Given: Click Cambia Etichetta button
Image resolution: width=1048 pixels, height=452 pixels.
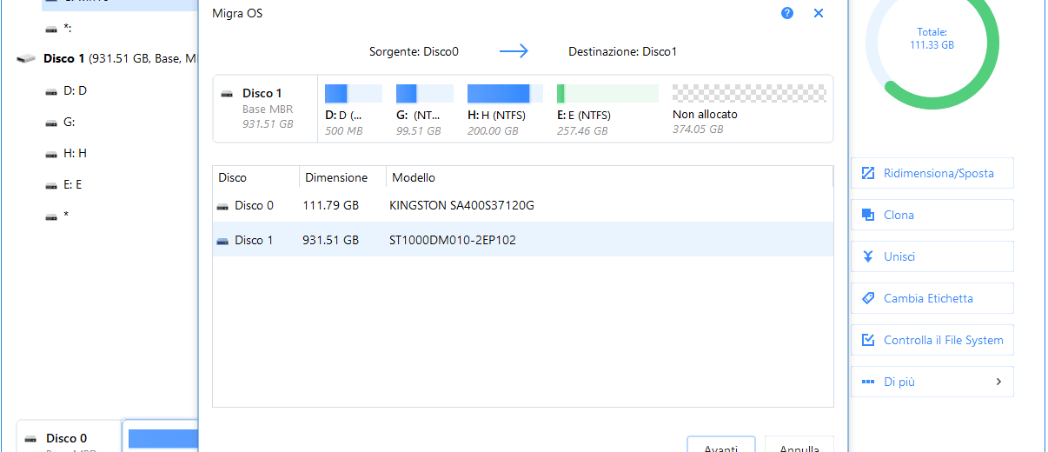Looking at the screenshot, I should (932, 298).
